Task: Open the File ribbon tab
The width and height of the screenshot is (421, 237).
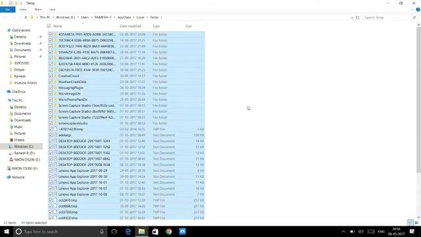Action: tap(7, 10)
